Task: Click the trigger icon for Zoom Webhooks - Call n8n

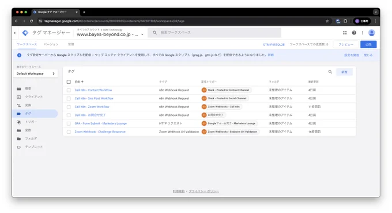Action: 204,107
